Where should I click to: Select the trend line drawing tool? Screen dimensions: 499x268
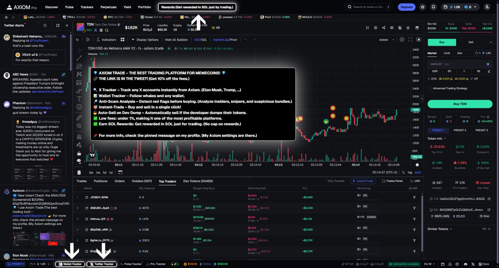tap(79, 58)
